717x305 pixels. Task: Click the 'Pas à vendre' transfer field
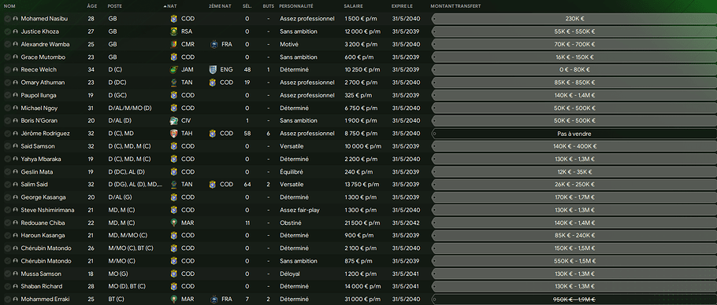coord(574,134)
